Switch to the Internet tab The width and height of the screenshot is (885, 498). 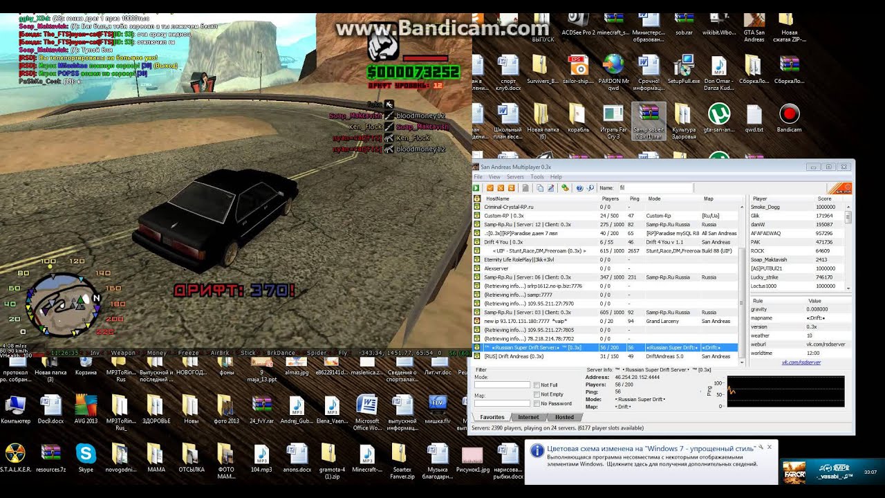point(528,417)
